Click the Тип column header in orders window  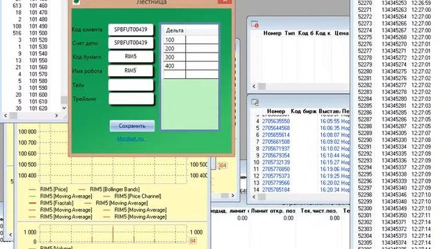pos(289,33)
